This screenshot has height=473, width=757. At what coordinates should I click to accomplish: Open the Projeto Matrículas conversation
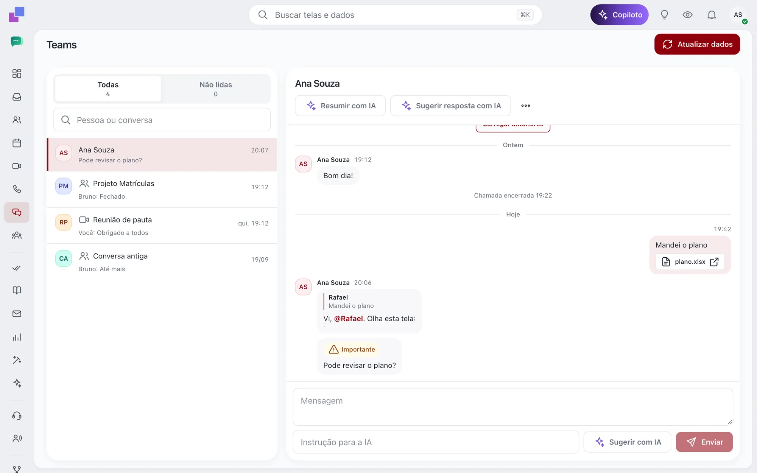click(x=162, y=189)
